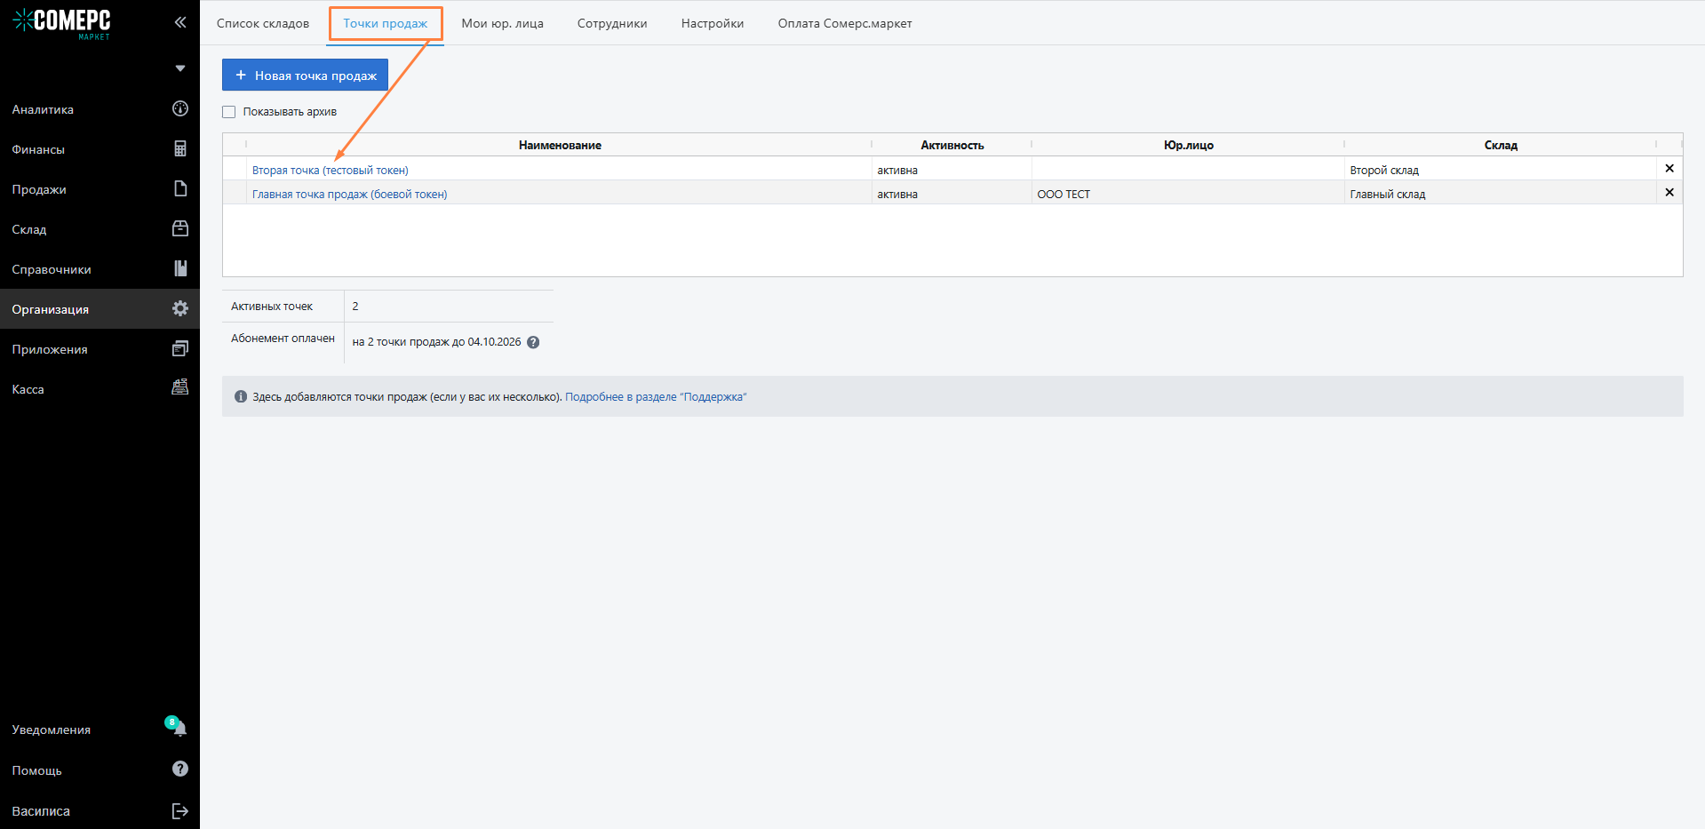Enable the Показывать архив checkbox
The image size is (1705, 829).
tap(229, 112)
